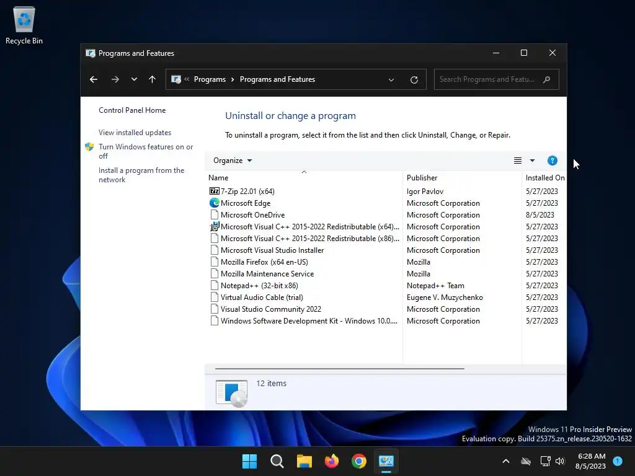Viewport: 635px width, 476px height.
Task: Select the Visual C++ Redistributable (x86) icon
Action: 214,239
